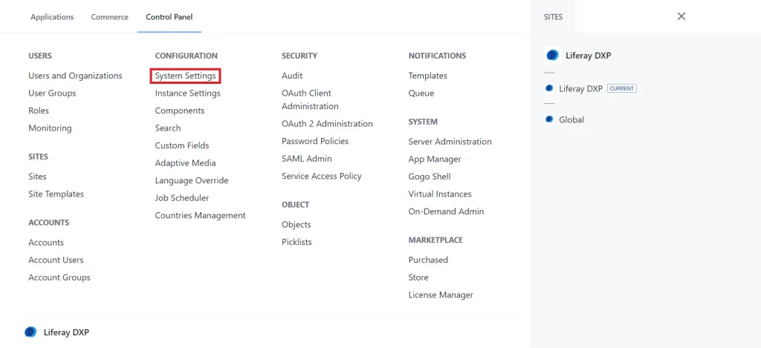
Task: Select the Global site icon
Action: tap(549, 119)
